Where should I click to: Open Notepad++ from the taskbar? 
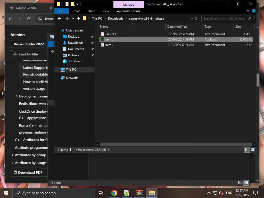click(126, 193)
